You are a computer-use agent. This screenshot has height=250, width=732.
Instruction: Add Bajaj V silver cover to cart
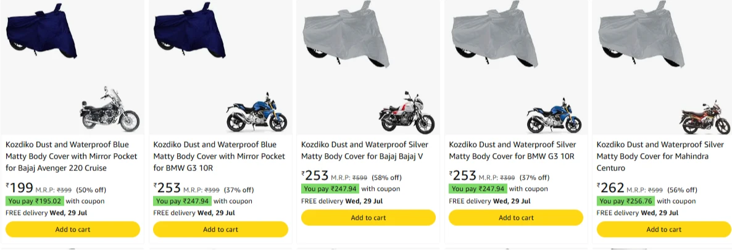point(368,218)
